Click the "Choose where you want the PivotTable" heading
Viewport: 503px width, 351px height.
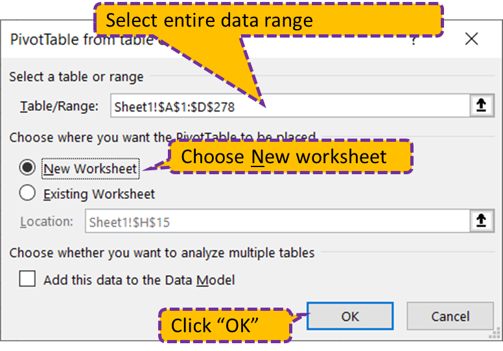(x=91, y=137)
